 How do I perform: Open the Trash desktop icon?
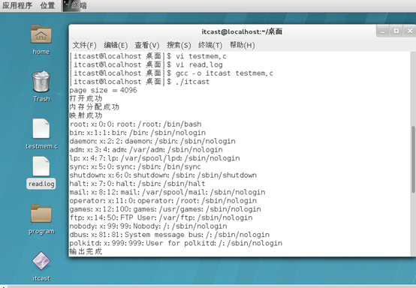pyautogui.click(x=41, y=82)
